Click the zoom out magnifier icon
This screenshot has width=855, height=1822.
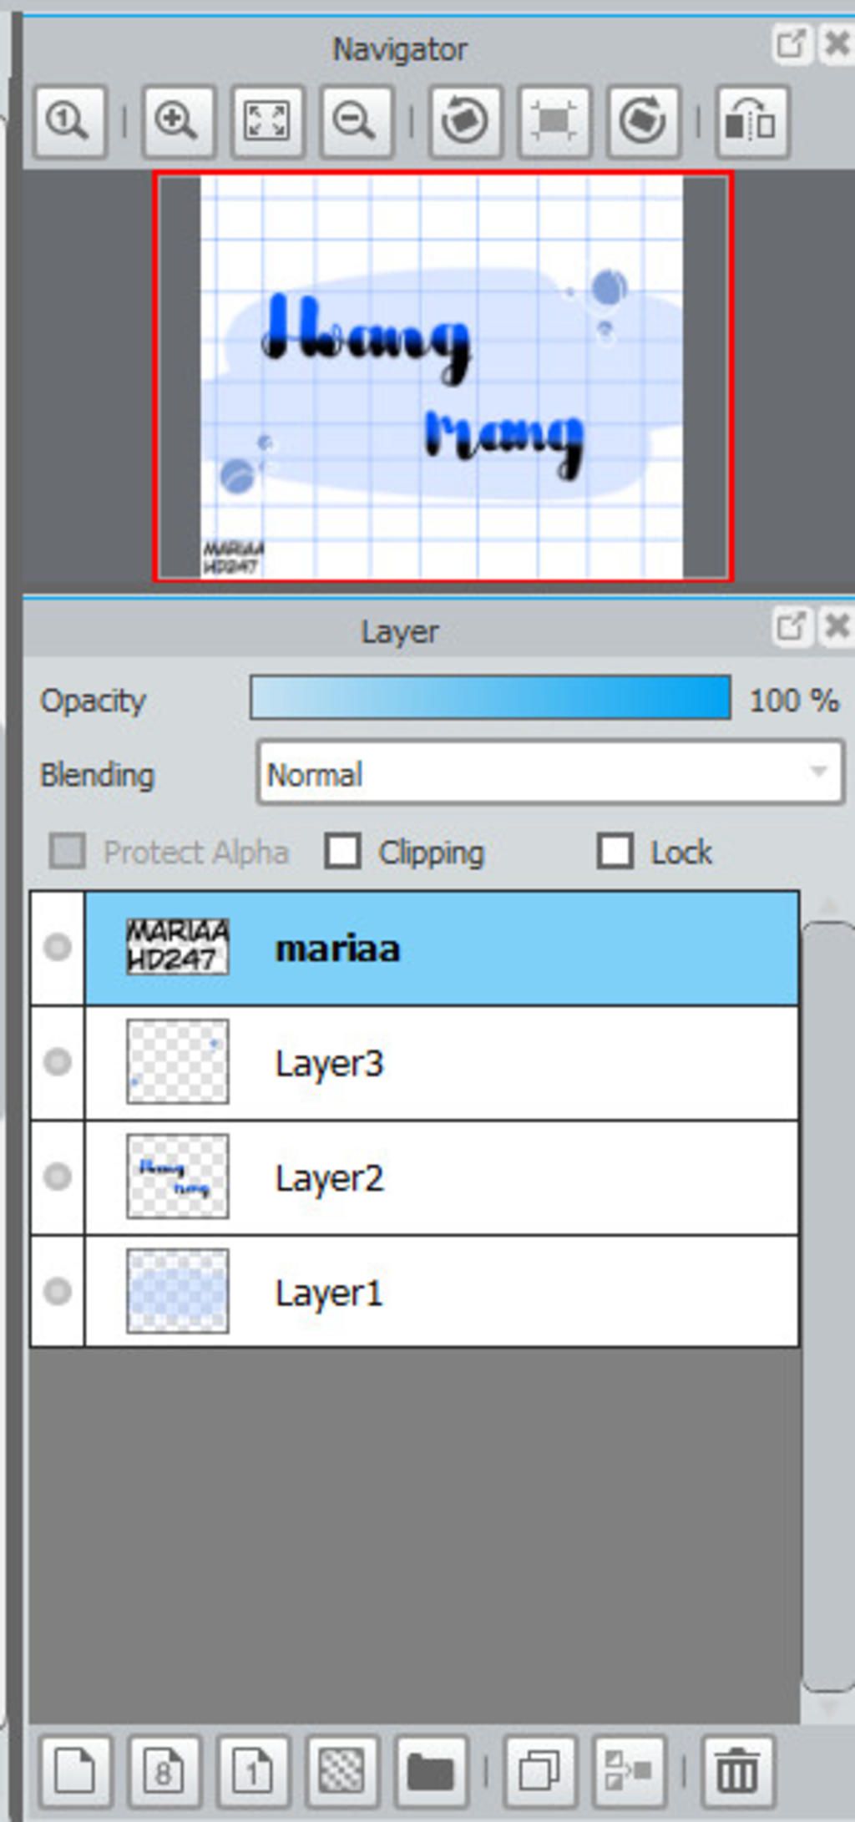pos(356,122)
